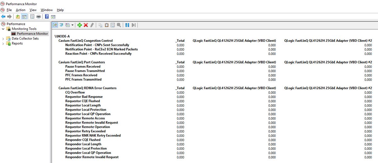Viewport: 378px width, 163px height.
Task: Click the Forward arrow in the toolbar
Action: 9,16
